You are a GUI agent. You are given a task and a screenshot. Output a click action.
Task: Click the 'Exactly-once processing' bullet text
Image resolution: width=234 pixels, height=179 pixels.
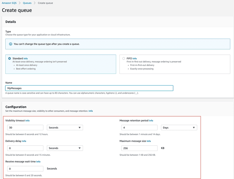(x=142, y=69)
